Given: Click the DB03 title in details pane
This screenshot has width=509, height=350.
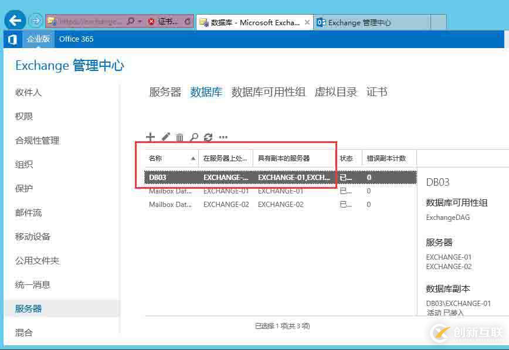Looking at the screenshot, I should coord(437,182).
